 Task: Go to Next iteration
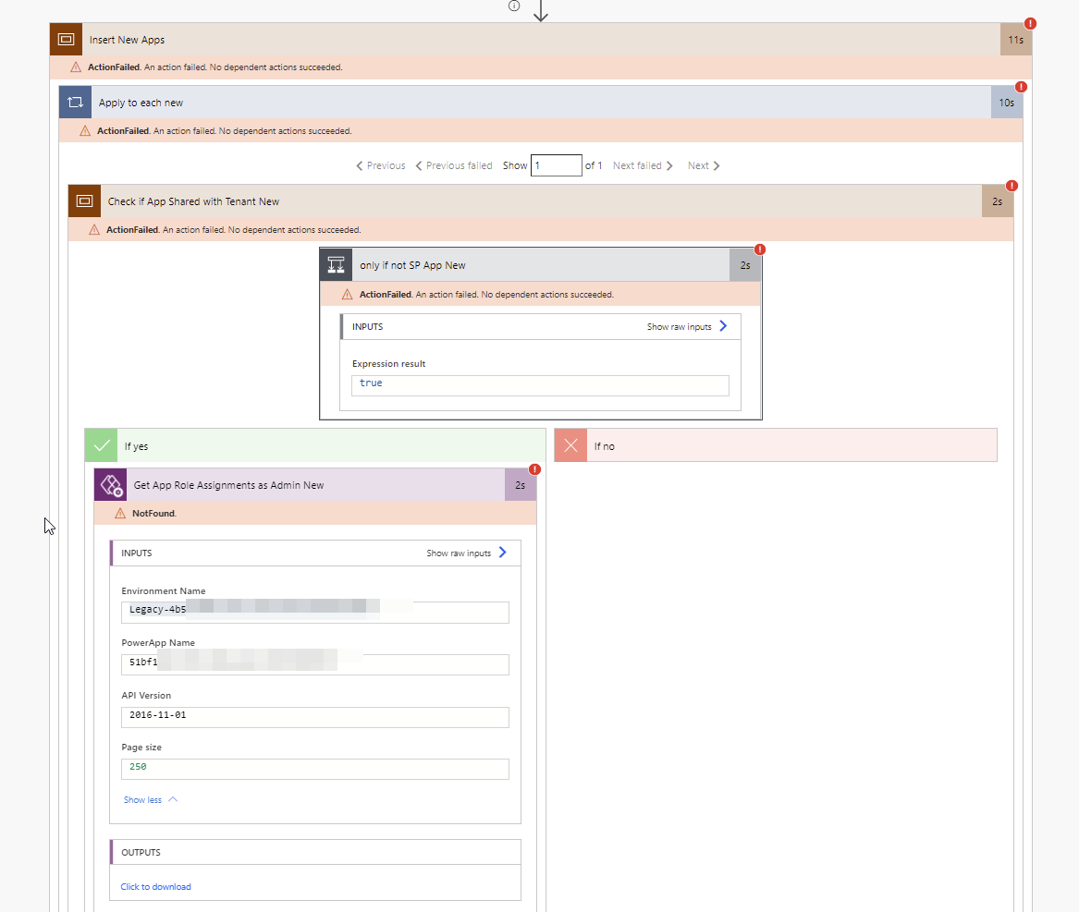pyautogui.click(x=704, y=165)
